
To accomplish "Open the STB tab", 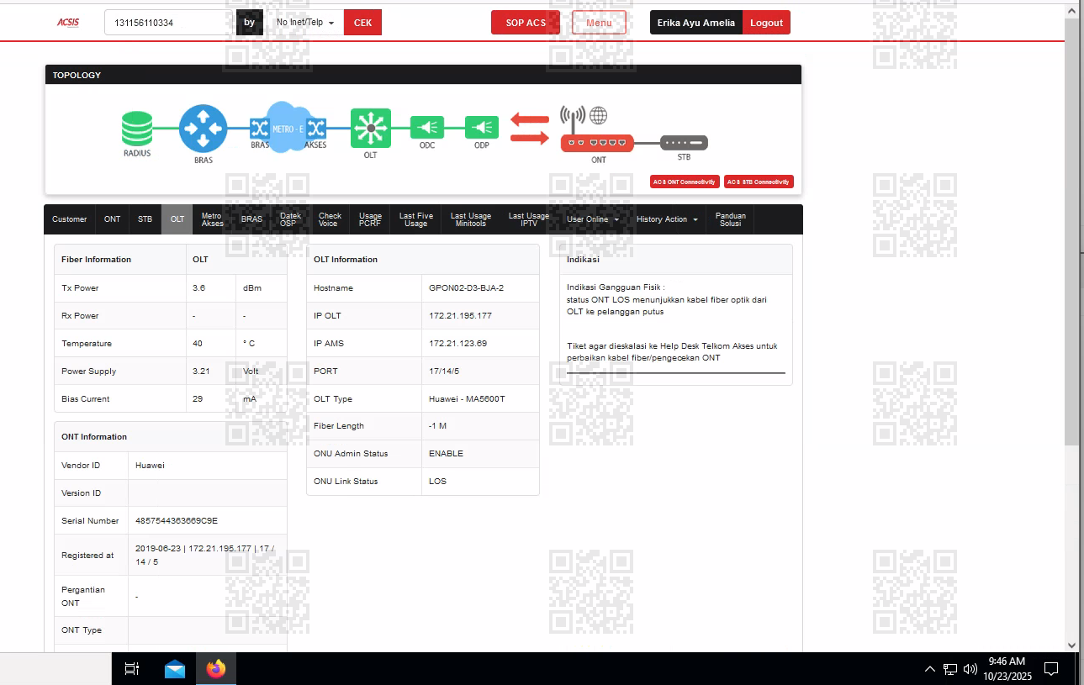I will [x=145, y=219].
